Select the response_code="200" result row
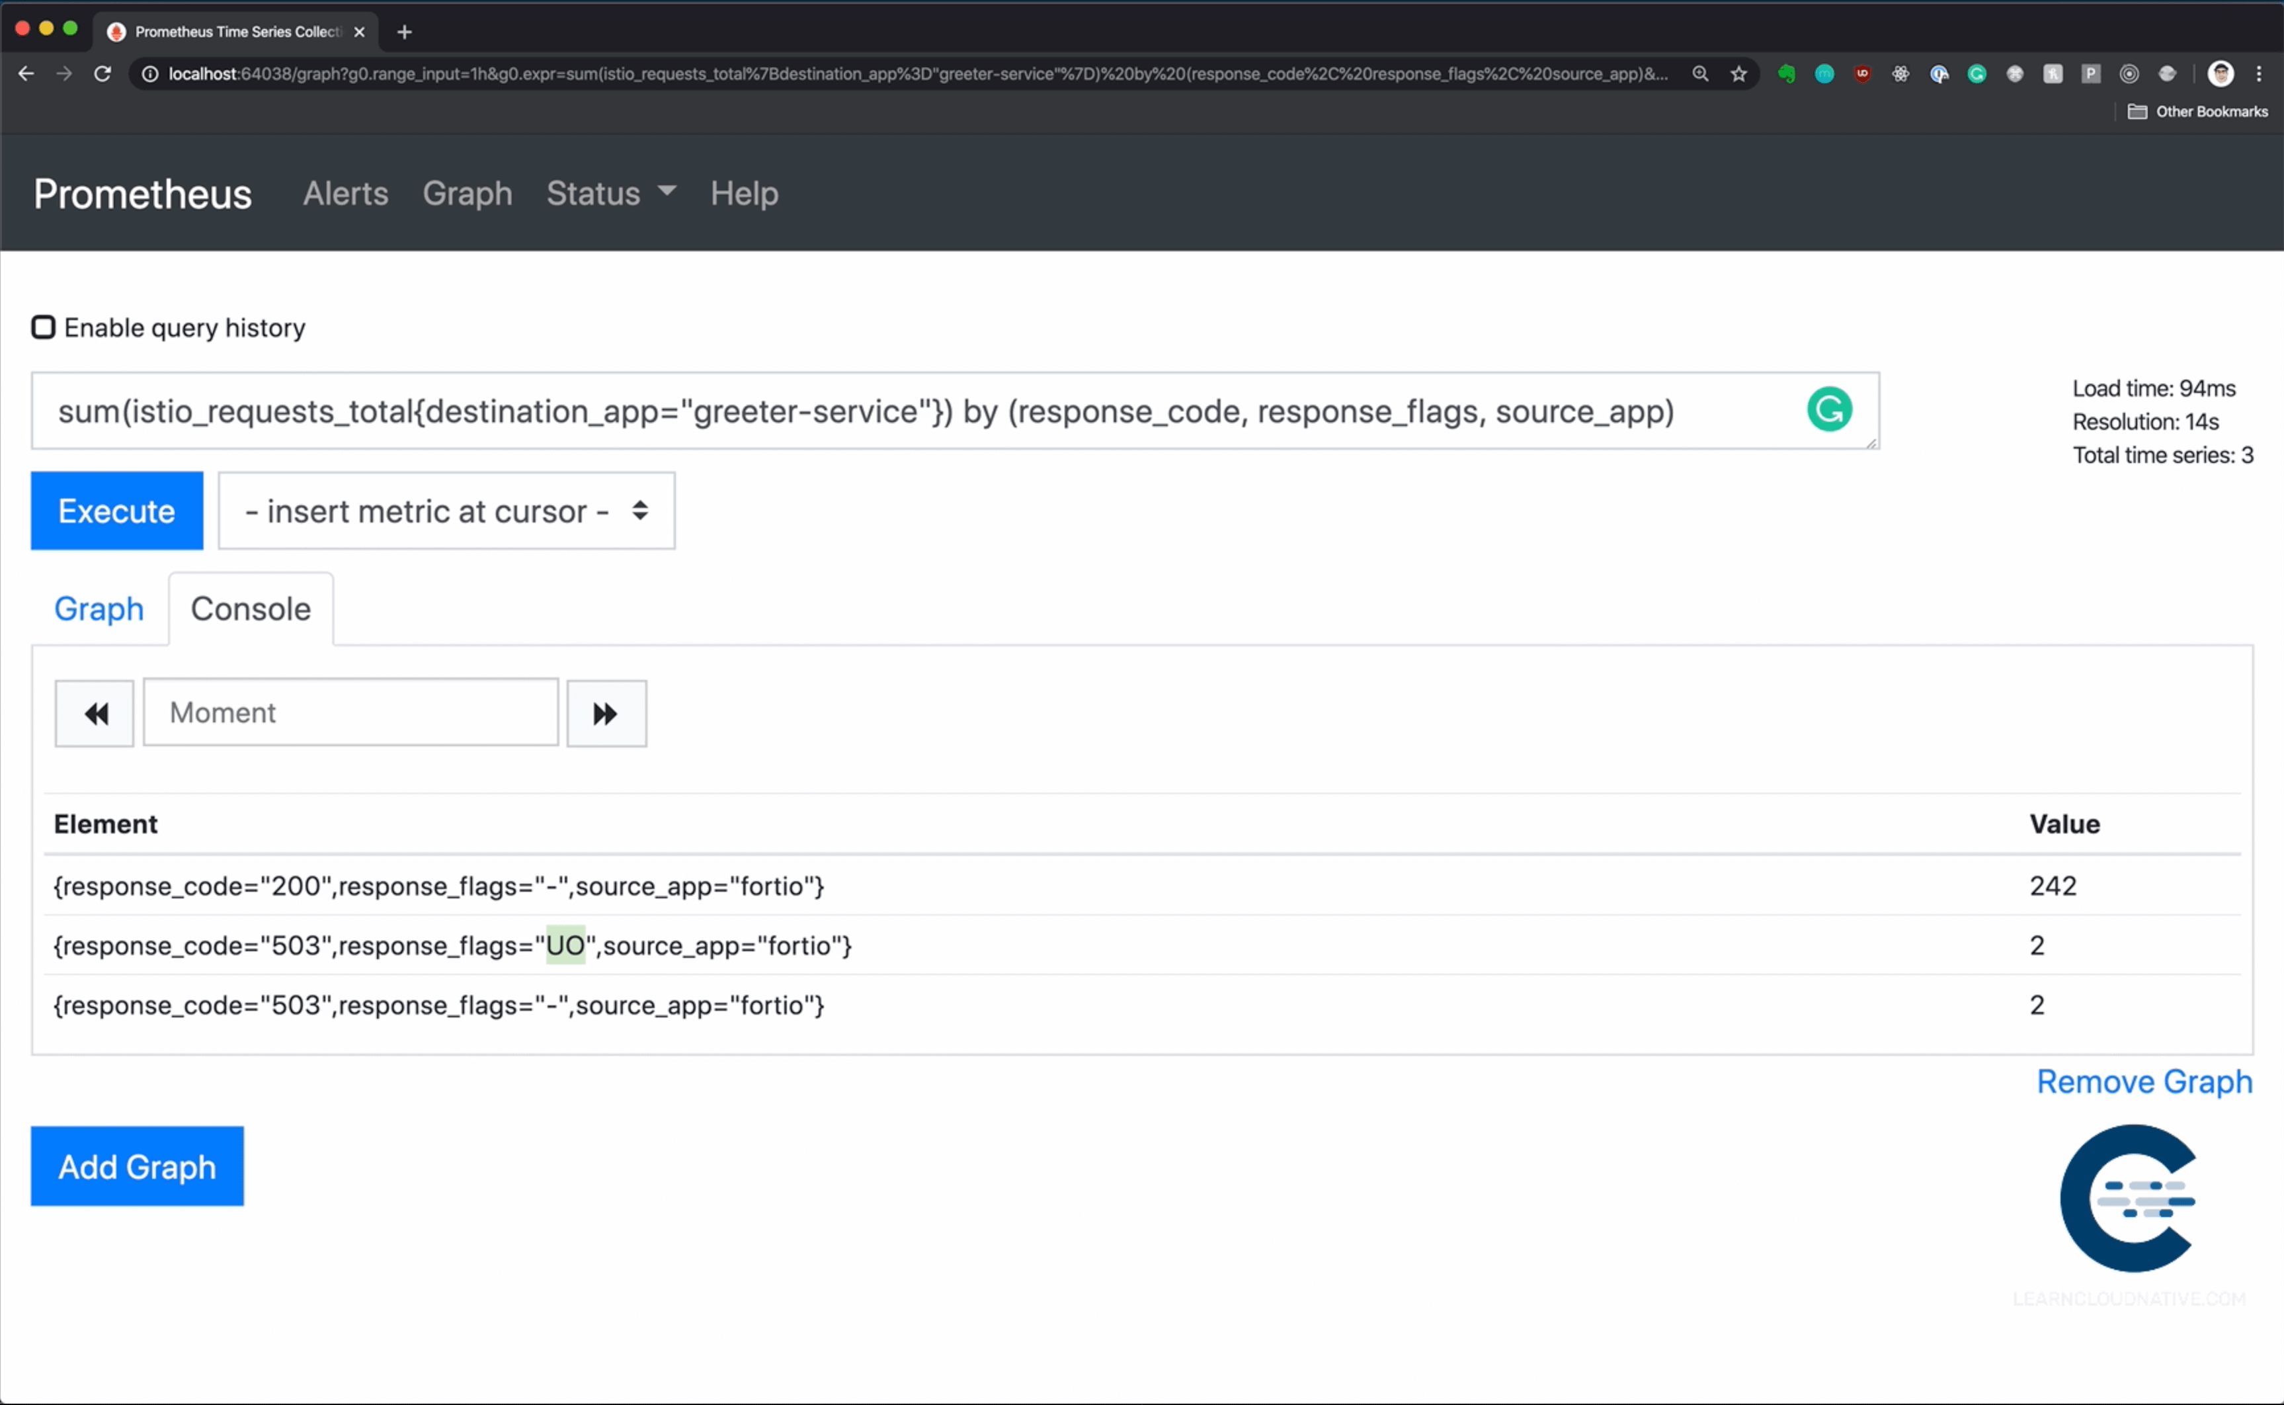The width and height of the screenshot is (2284, 1405). pos(1141,886)
